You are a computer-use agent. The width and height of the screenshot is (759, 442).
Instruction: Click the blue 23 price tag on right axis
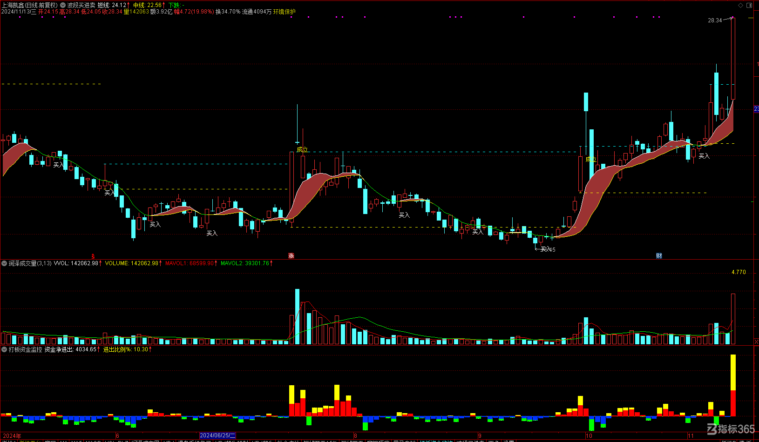[x=757, y=109]
